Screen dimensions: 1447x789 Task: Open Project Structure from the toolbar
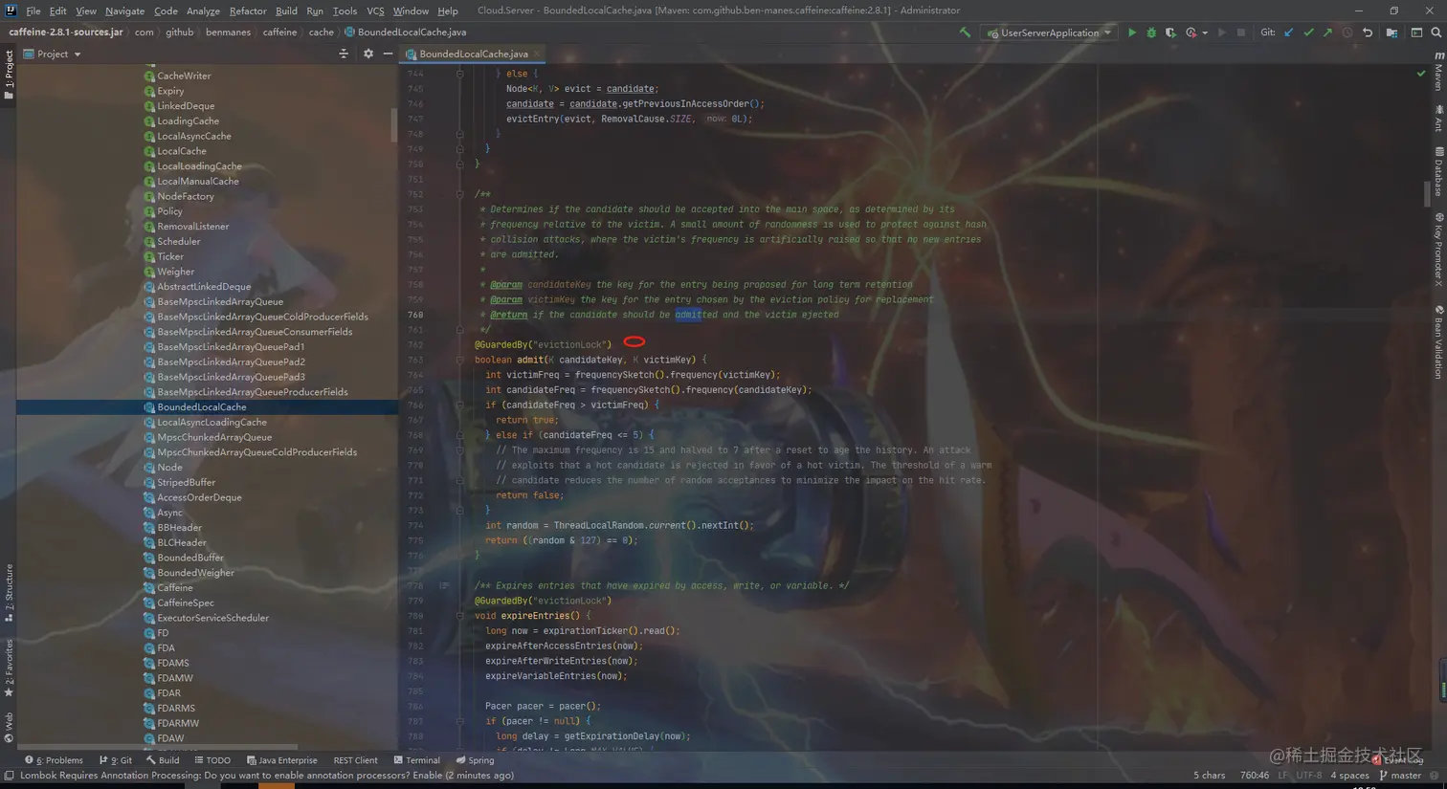(1391, 33)
